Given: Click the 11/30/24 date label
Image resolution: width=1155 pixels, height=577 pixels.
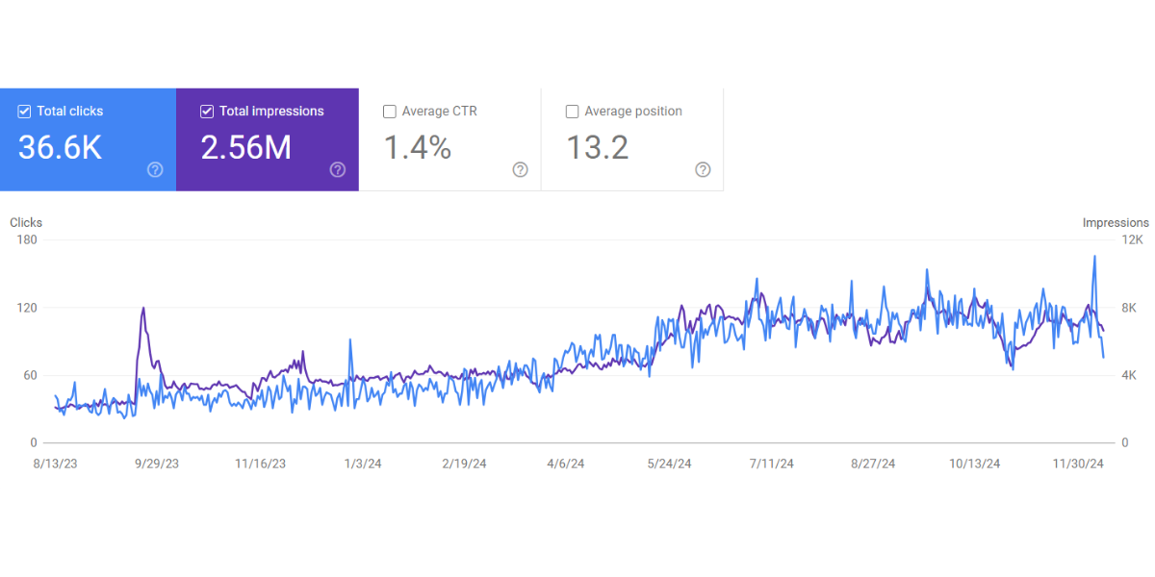Looking at the screenshot, I should tap(1078, 464).
